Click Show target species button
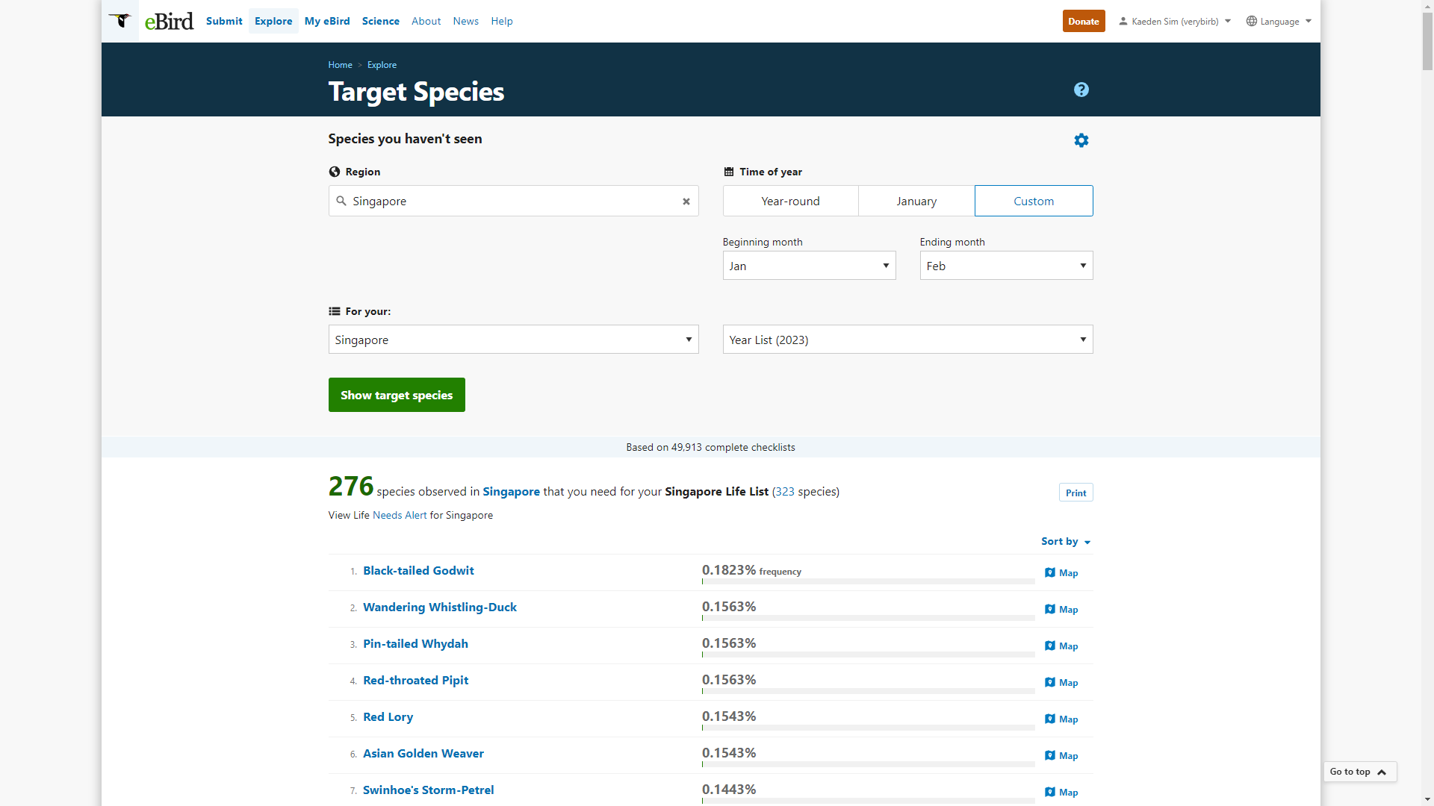The height and width of the screenshot is (806, 1434). coord(397,395)
